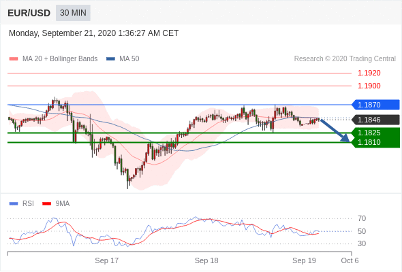Viewport: 402px width, 272px height.
Task: Click the blue downward forecast arrow
Action: click(x=335, y=131)
